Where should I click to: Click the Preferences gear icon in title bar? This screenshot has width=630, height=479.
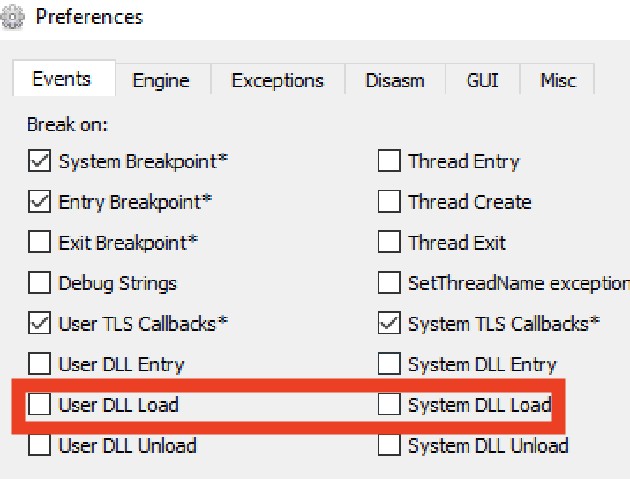pyautogui.click(x=11, y=18)
